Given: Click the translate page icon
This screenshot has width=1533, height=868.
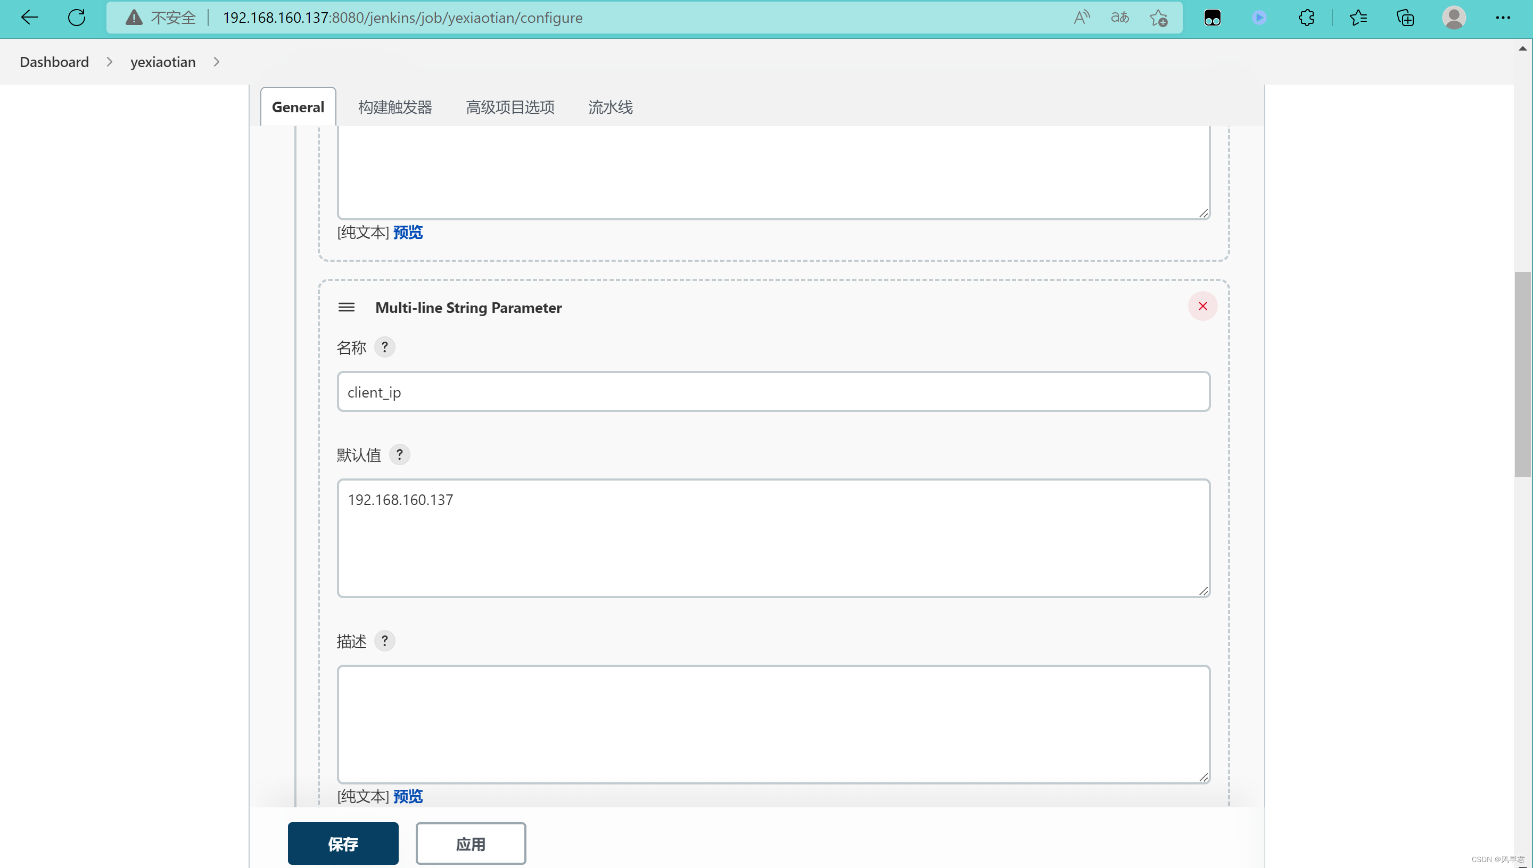Looking at the screenshot, I should coord(1120,18).
